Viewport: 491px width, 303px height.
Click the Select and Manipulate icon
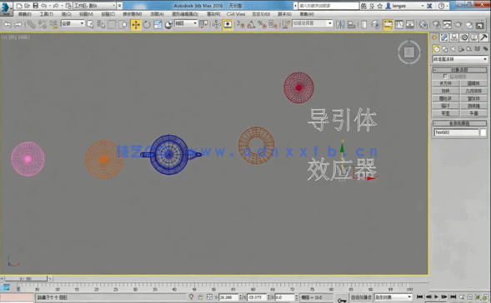pyautogui.click(x=216, y=25)
